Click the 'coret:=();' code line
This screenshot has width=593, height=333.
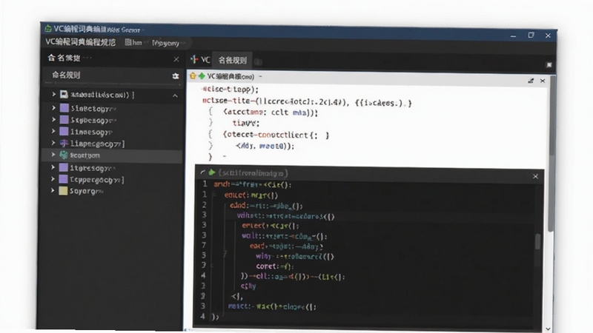click(274, 266)
